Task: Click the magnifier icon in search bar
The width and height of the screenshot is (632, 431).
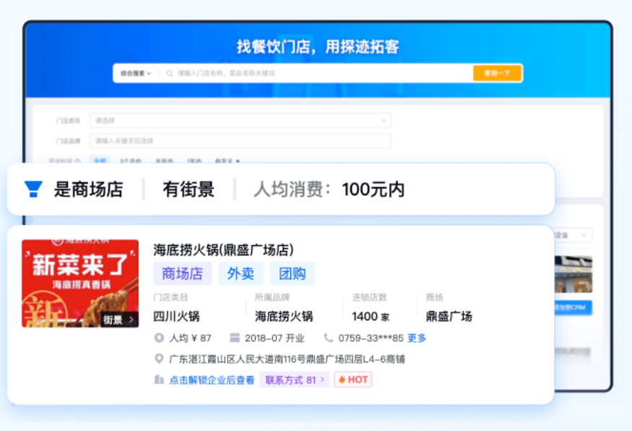Action: (170, 73)
